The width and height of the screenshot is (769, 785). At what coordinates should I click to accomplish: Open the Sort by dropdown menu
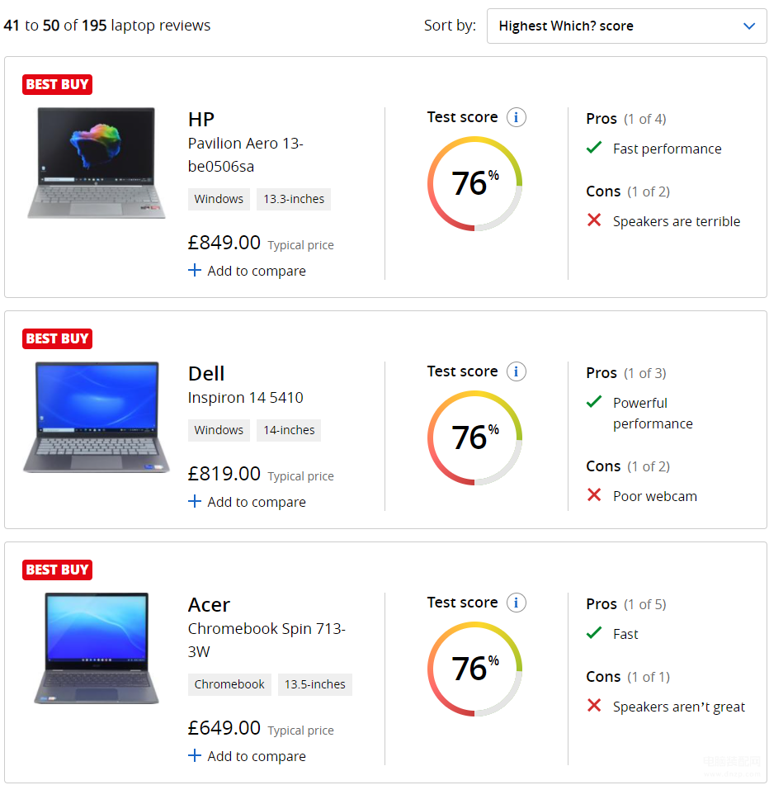626,26
